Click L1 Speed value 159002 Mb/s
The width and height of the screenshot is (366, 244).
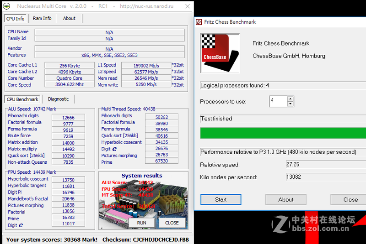(x=146, y=65)
